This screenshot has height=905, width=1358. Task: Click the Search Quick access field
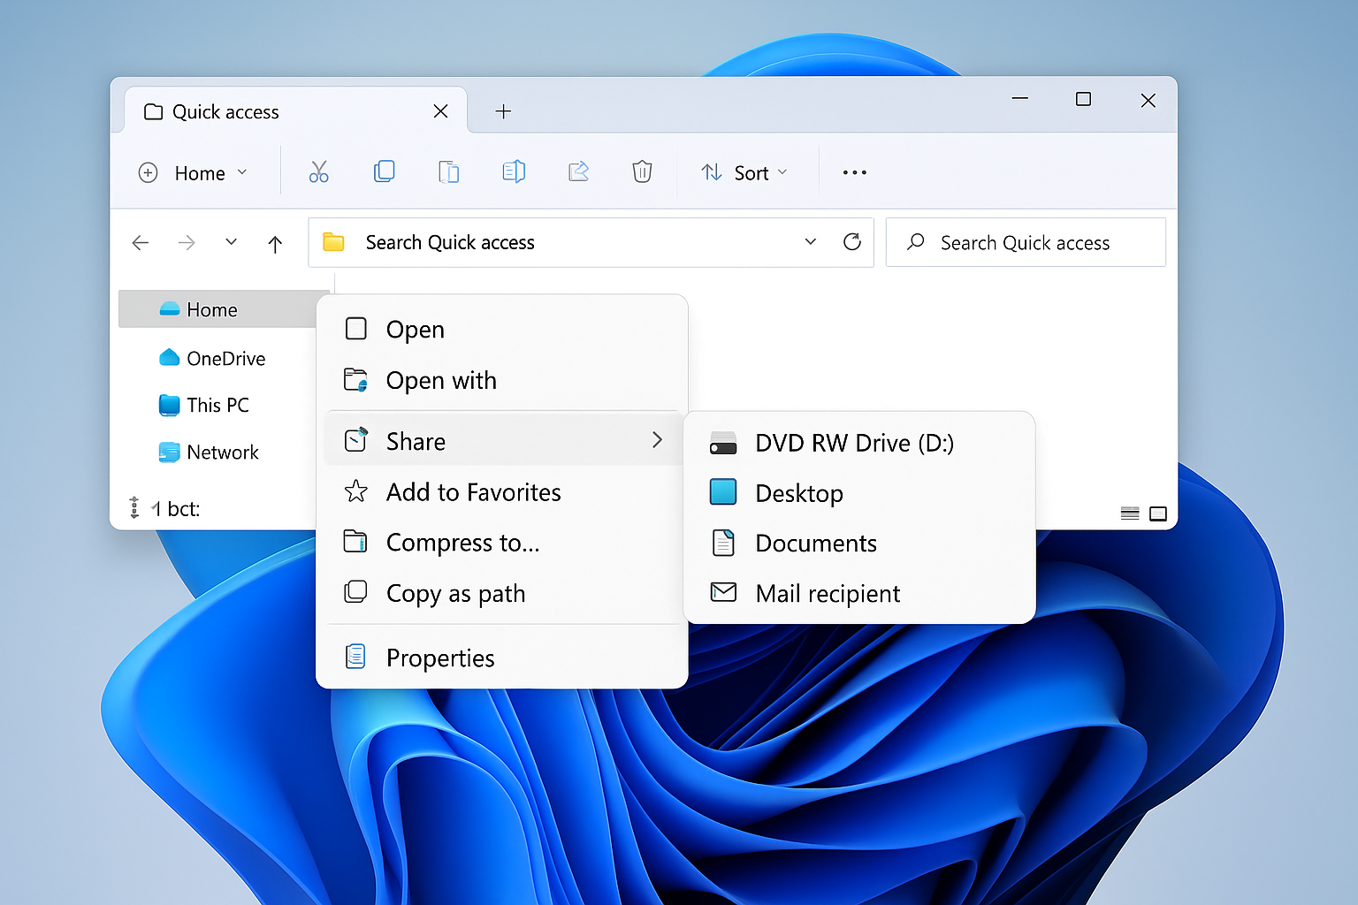1026,241
